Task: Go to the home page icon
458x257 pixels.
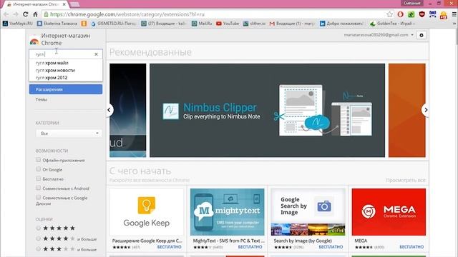Action: 35,14
